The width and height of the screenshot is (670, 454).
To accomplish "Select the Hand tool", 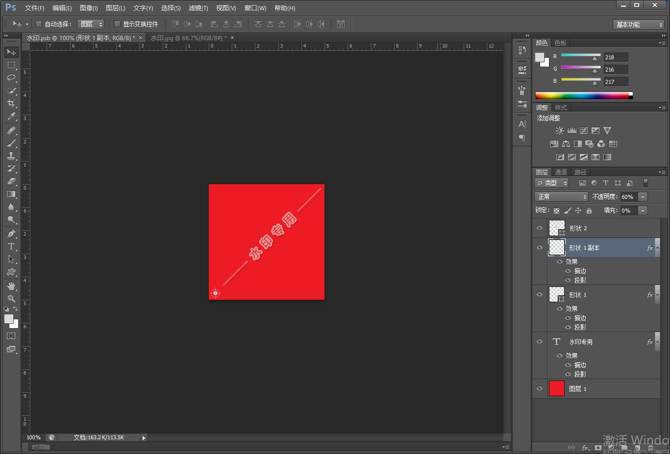I will tap(11, 286).
